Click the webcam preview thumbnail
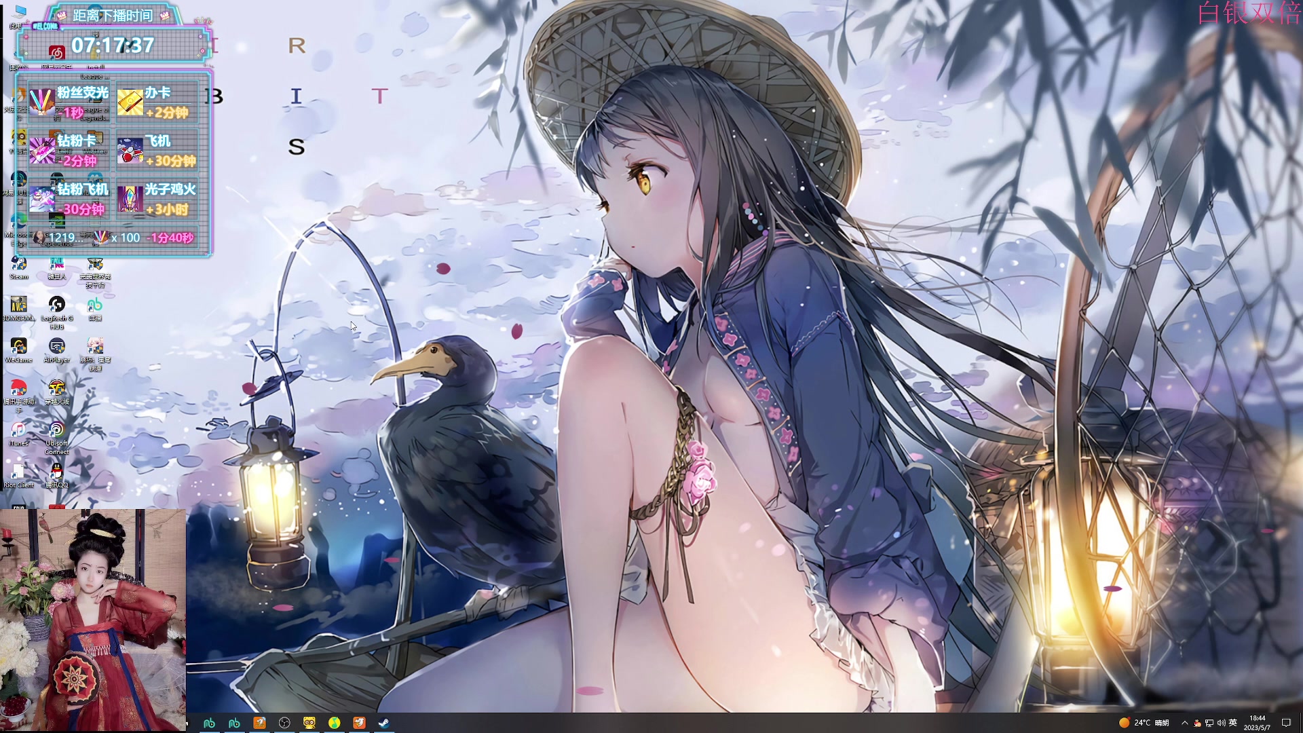This screenshot has width=1303, height=733. tap(93, 620)
